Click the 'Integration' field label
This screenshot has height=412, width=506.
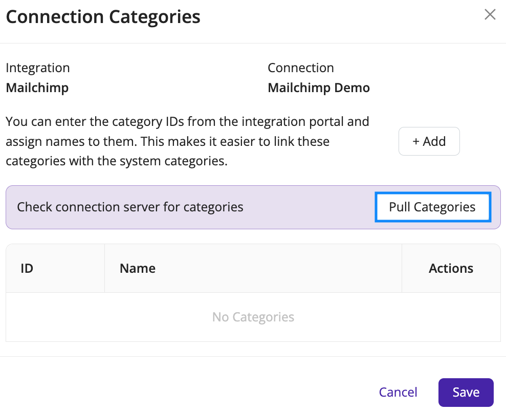point(38,68)
